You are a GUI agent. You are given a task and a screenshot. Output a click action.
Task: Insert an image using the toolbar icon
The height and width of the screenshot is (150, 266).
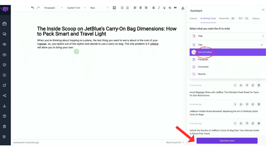tap(115, 8)
